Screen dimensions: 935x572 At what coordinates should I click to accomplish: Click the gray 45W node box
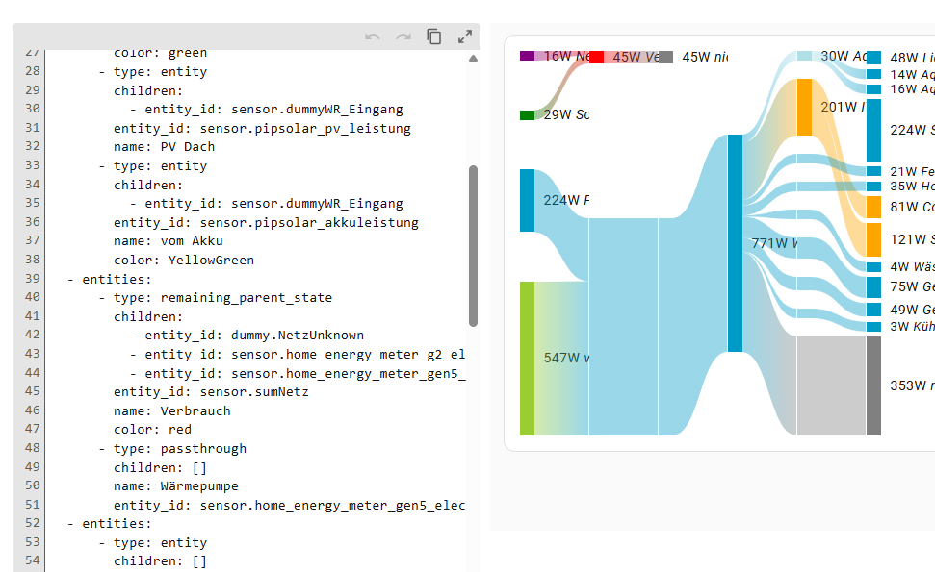[x=666, y=57]
